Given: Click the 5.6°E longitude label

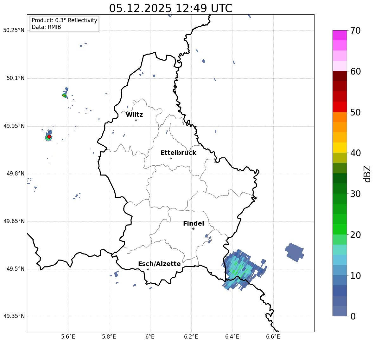Looking at the screenshot, I should pyautogui.click(x=68, y=337).
